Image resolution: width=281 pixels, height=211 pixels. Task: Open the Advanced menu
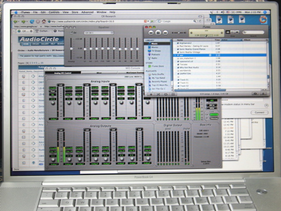[x=87, y=12]
